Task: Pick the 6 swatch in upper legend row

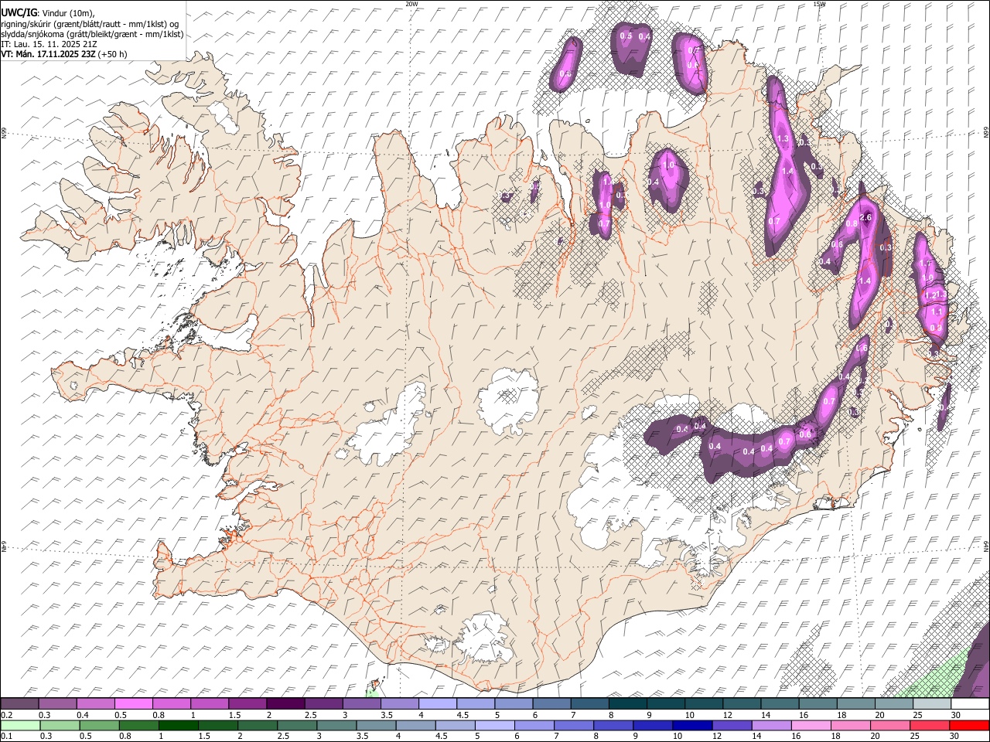Action: pos(551,703)
